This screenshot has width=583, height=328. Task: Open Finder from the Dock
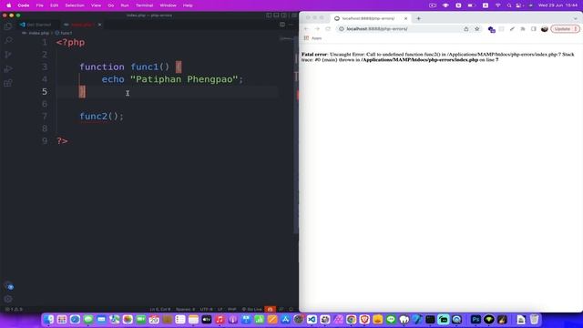coord(48,319)
